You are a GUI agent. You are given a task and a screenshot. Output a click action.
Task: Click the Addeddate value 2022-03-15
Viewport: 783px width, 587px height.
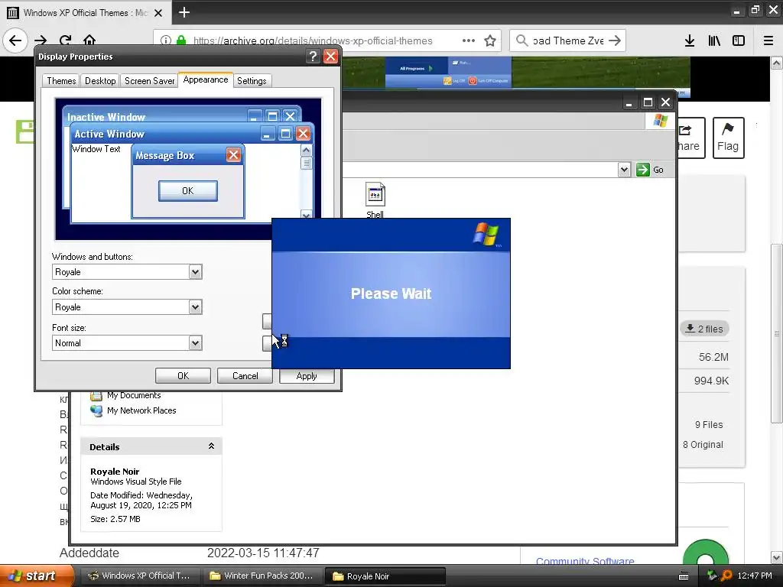263,553
